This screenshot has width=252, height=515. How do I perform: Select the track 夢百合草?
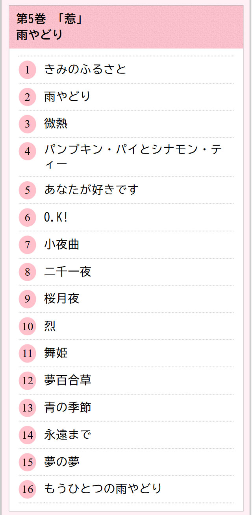pyautogui.click(x=68, y=380)
